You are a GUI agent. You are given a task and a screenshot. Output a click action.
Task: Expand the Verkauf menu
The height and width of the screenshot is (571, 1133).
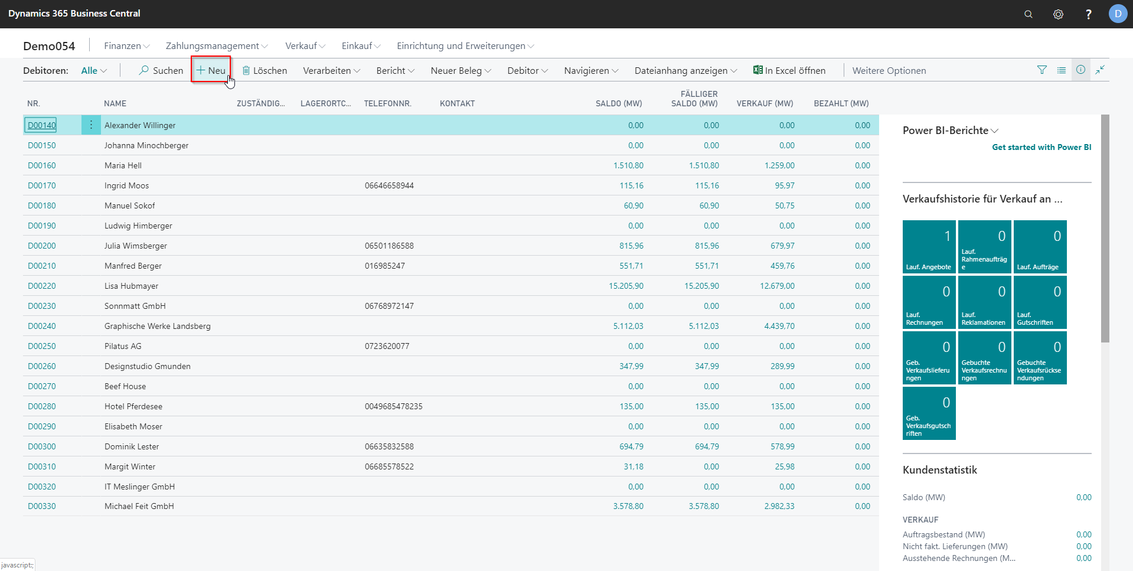[305, 45]
